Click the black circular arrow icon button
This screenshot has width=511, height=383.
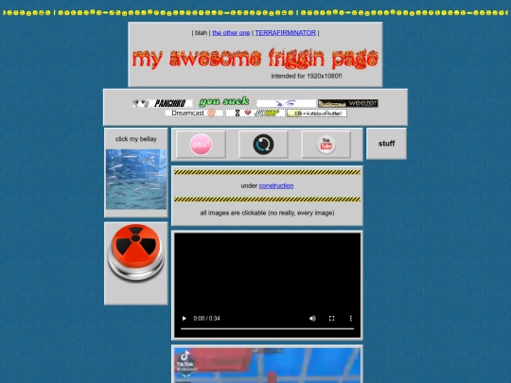click(263, 145)
